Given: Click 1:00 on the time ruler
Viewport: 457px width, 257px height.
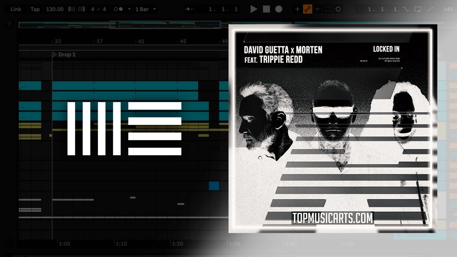Looking at the screenshot, I should tap(64, 244).
